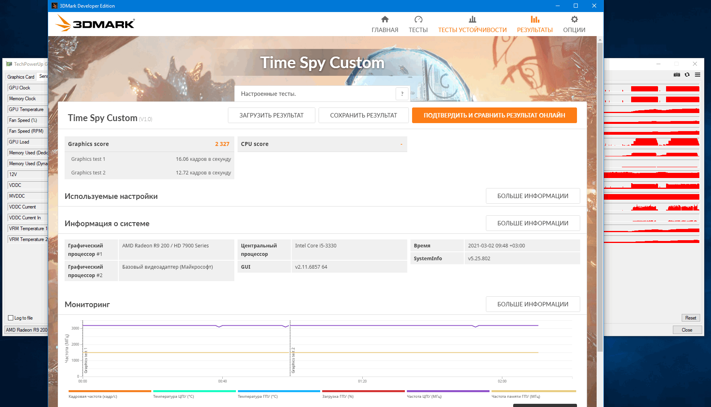Screen dimensions: 711x407
Task: Click Intel Core i5-3330 value
Action: coord(316,246)
